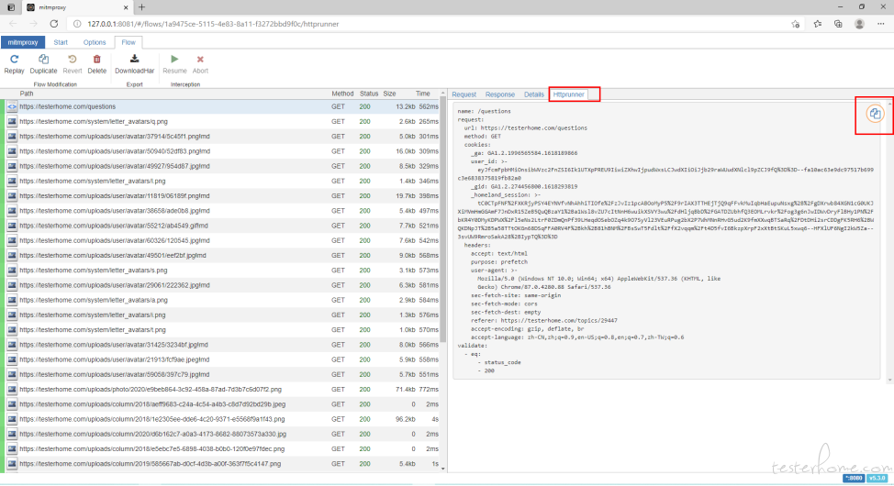The image size is (894, 486).
Task: Select flow column/2018/aeff9683 jpeg
Action: [x=222, y=404]
